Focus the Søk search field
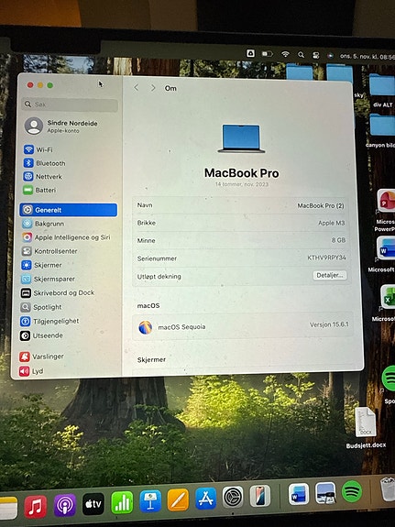This screenshot has height=527, width=395. pyautogui.click(x=70, y=104)
